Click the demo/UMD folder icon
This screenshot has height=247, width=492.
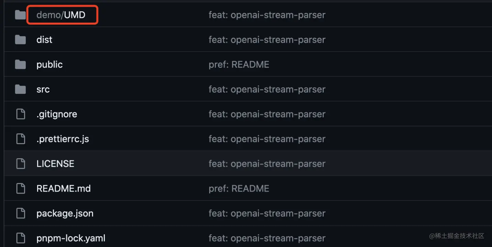tap(20, 15)
